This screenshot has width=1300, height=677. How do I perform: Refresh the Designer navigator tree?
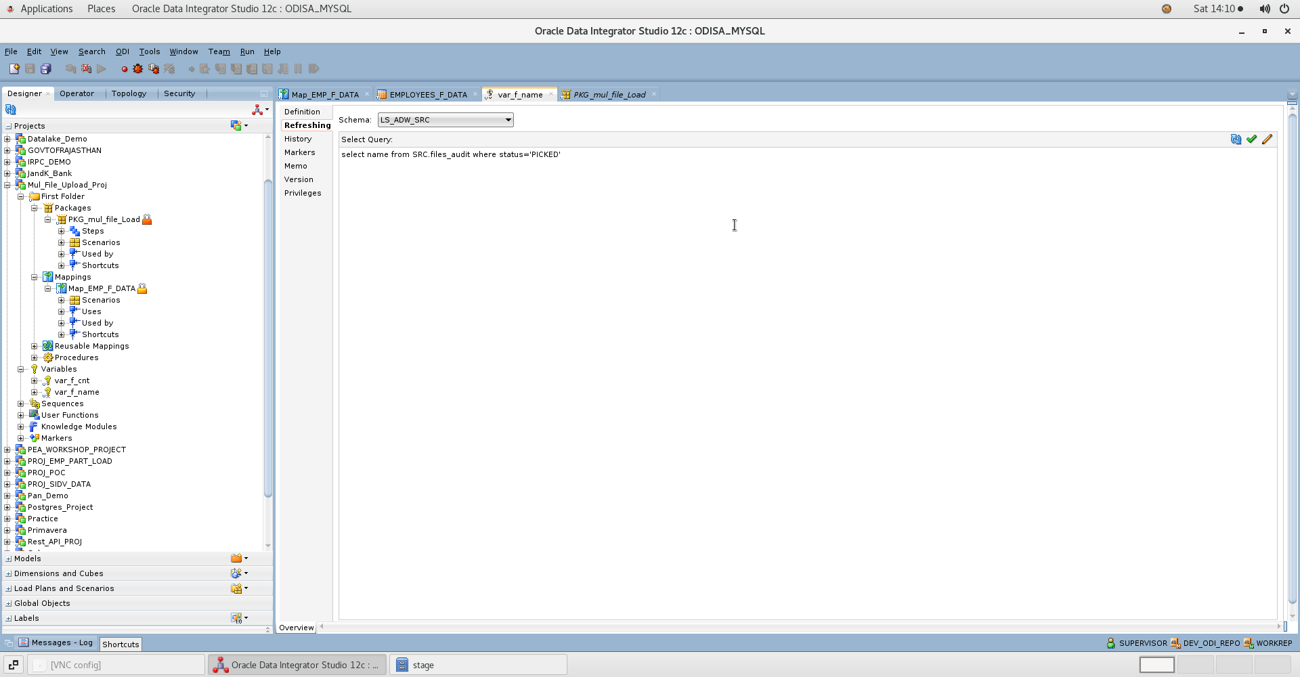(11, 110)
